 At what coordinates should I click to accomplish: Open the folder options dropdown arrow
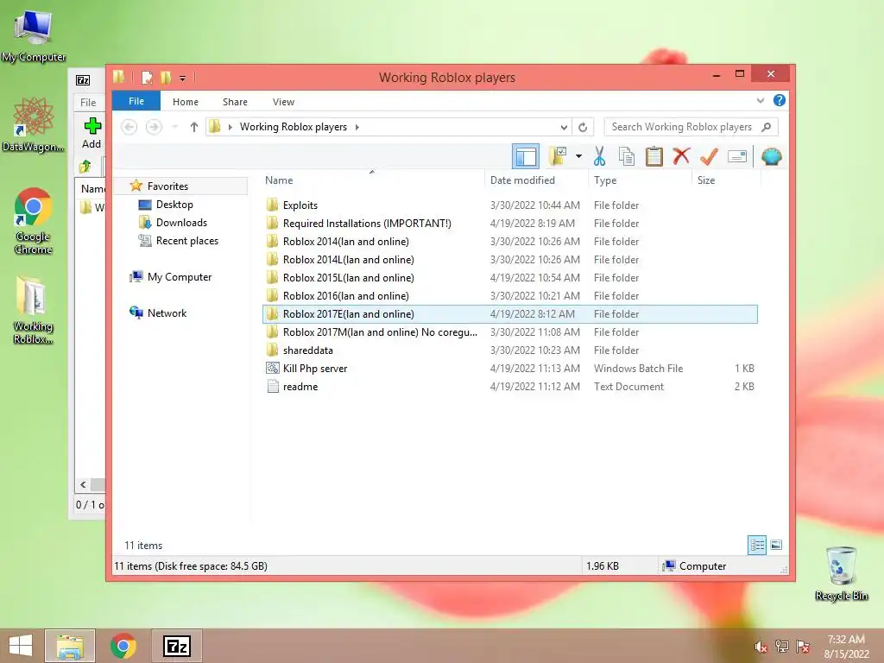coord(578,156)
